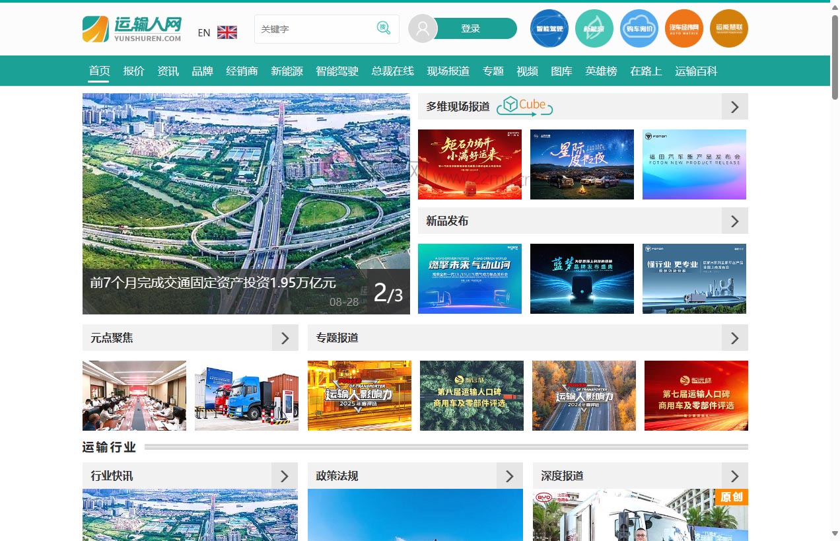Open the 智能驾驶 round blue icon
Viewport: 840px width, 541px height.
[549, 29]
